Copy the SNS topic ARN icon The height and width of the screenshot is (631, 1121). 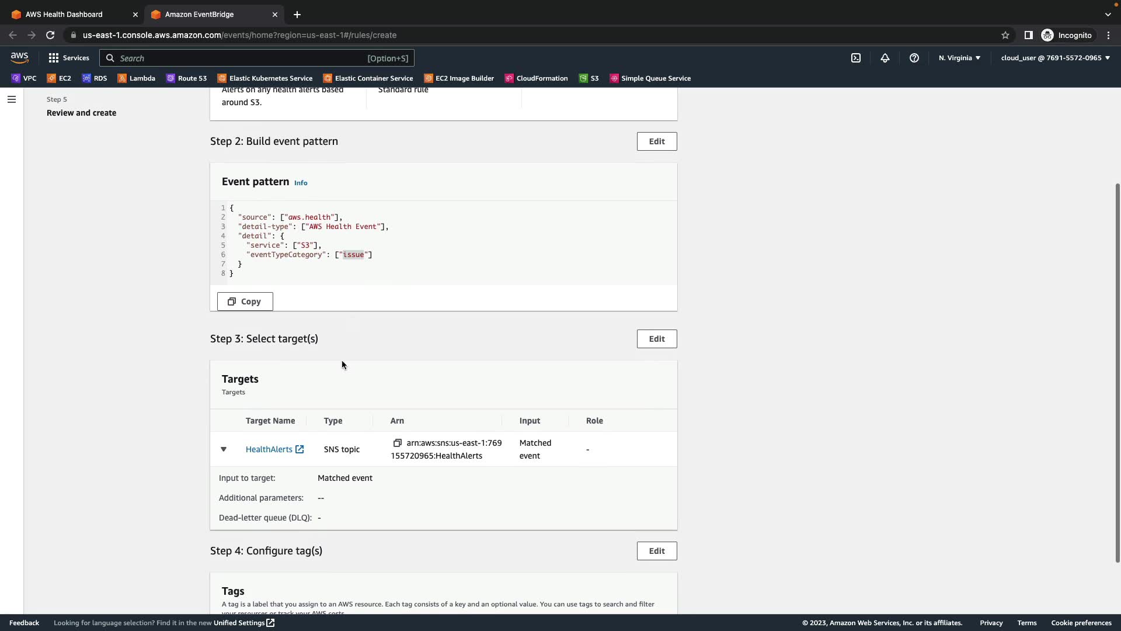coord(397,443)
